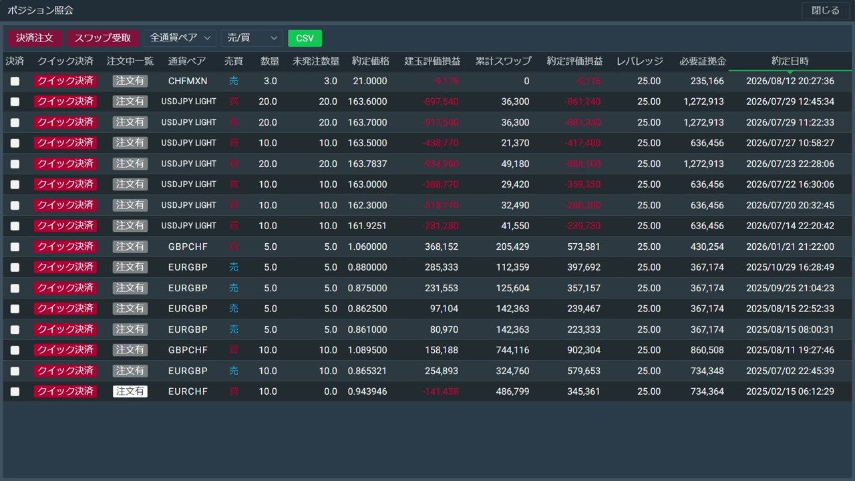Click valuation value 902,304

click(x=583, y=350)
